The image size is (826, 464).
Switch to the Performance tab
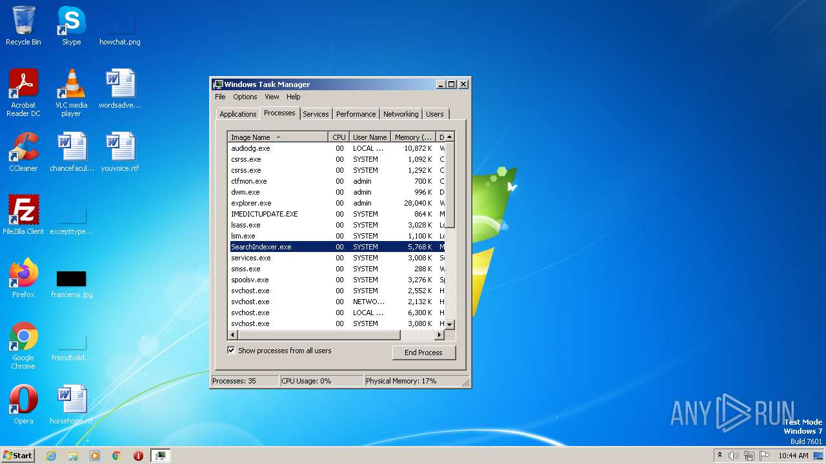pyautogui.click(x=356, y=114)
